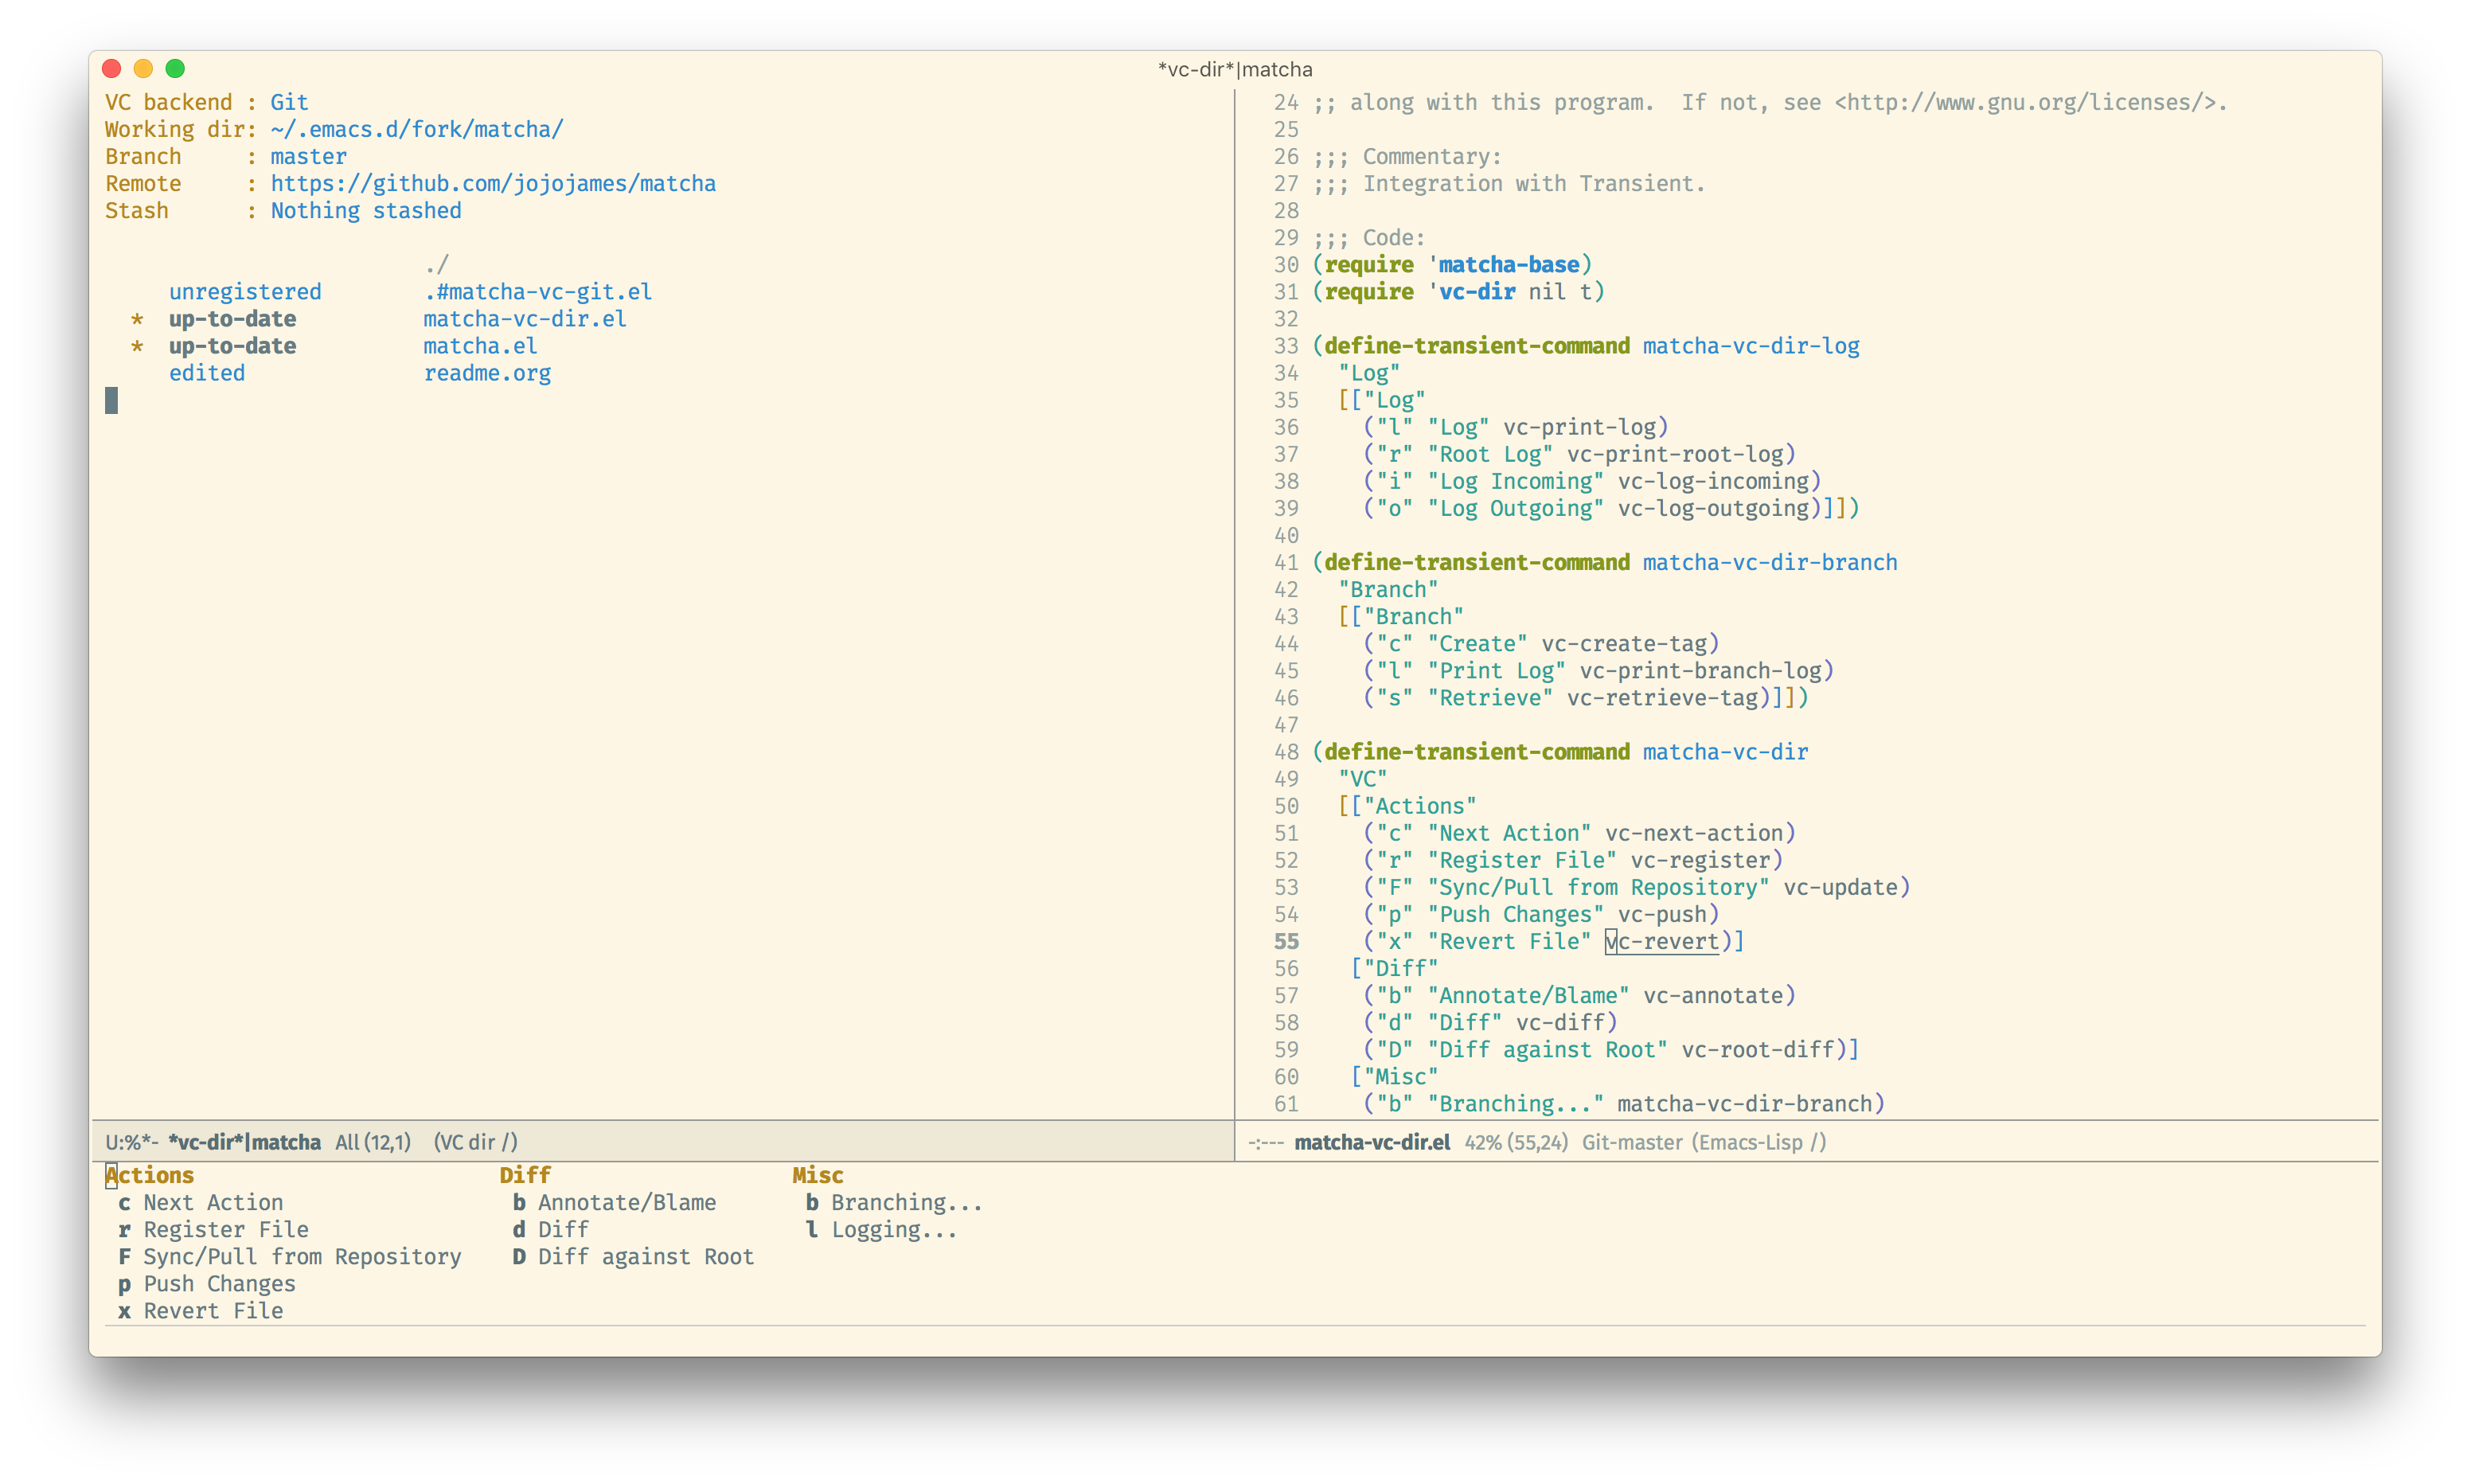Click the asterisk mark beside matcha-vc-dir.el

(137, 320)
